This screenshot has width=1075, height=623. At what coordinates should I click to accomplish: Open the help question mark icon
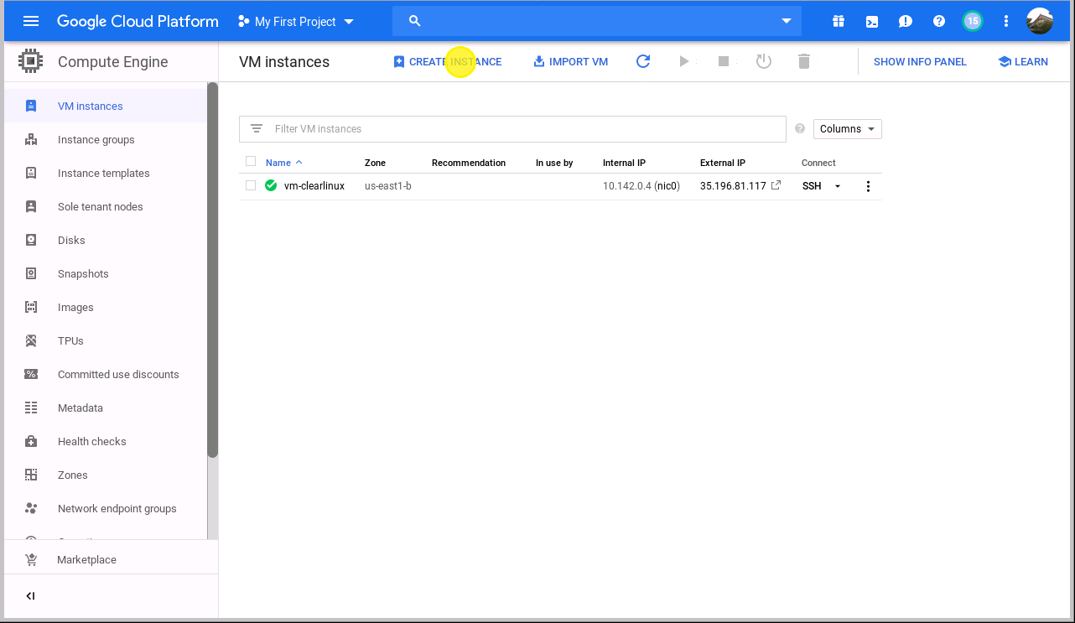pyautogui.click(x=939, y=22)
